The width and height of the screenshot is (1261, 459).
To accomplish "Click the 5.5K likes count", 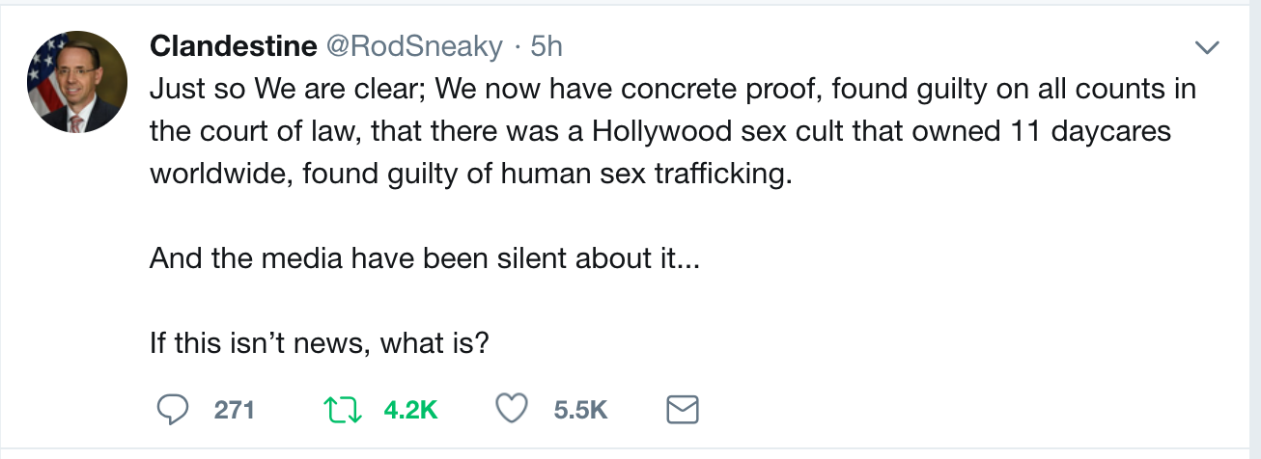I will (x=580, y=410).
